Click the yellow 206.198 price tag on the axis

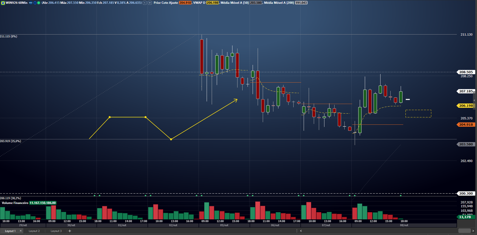466,106
